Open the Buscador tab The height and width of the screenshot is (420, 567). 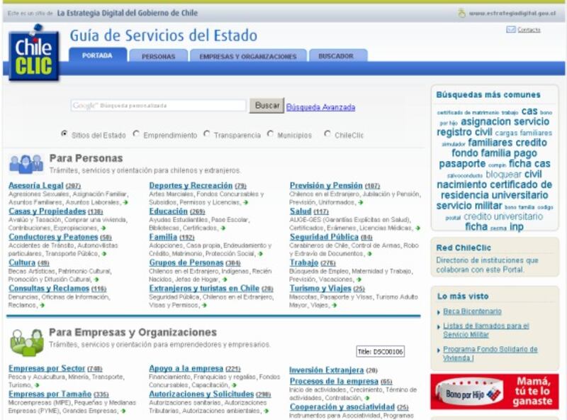[336, 56]
